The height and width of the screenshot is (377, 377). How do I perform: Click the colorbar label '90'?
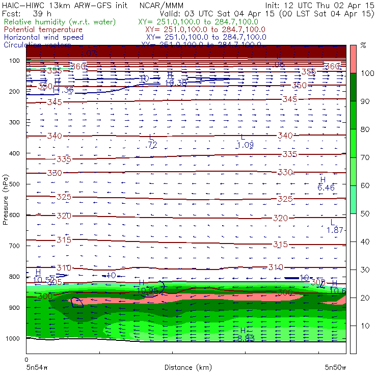point(365,101)
